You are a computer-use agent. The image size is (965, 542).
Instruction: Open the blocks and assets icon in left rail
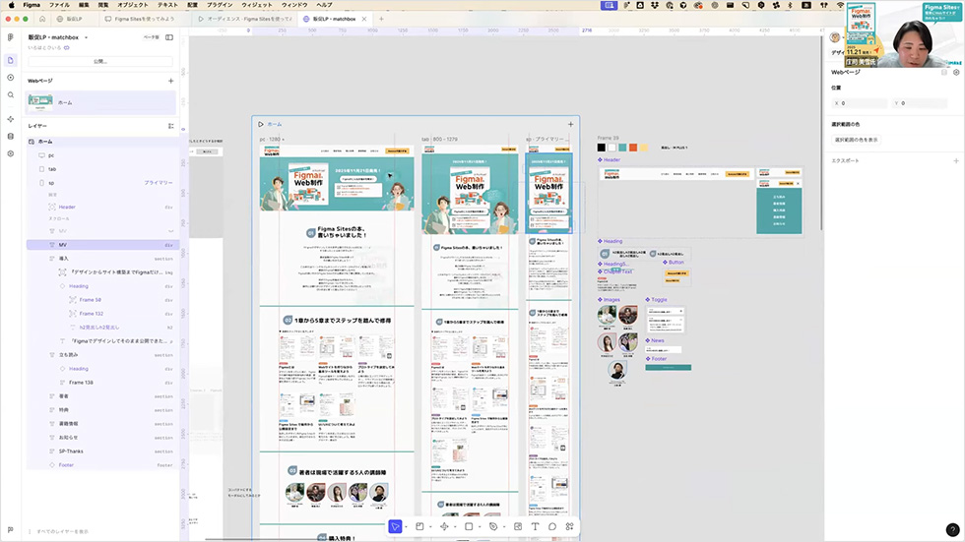tap(11, 119)
